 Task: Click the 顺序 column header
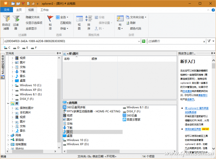tap(104, 59)
